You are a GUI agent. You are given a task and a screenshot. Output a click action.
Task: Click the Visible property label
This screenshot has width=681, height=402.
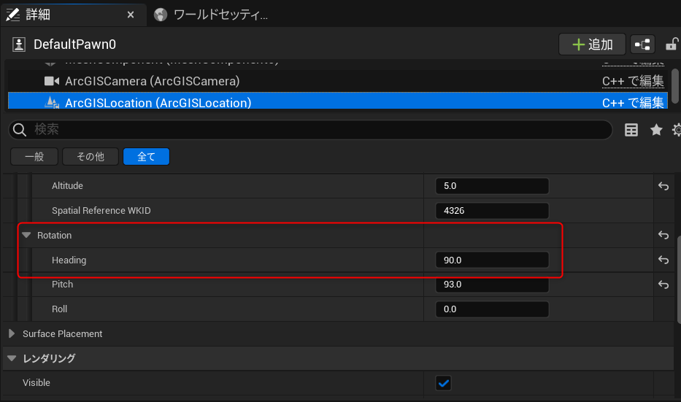click(x=36, y=383)
